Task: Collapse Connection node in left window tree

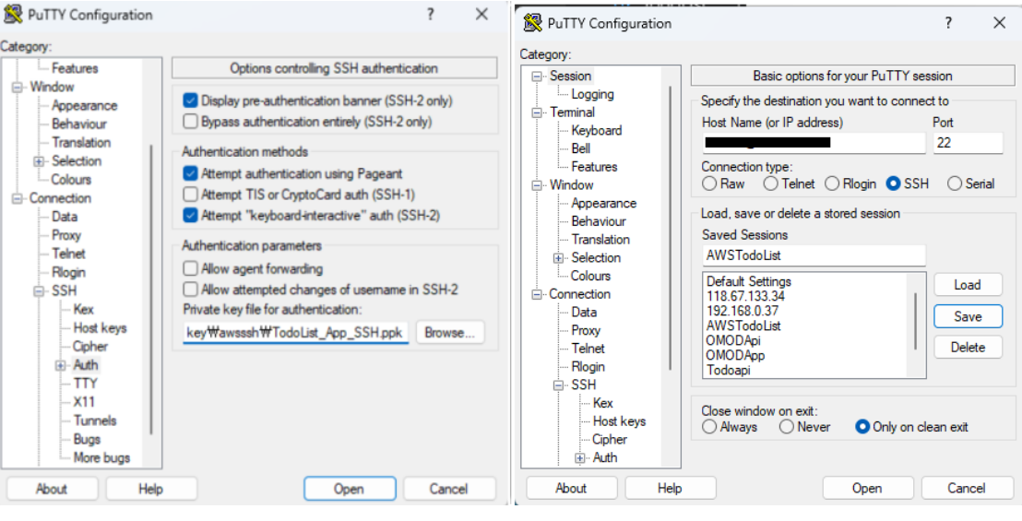Action: click(18, 198)
